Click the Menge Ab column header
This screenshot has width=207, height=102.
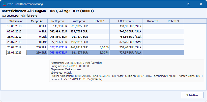tap(37, 21)
